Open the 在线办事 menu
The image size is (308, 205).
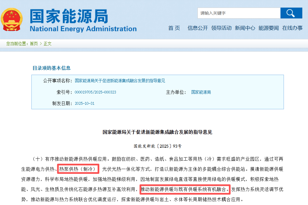pyautogui.click(x=292, y=28)
